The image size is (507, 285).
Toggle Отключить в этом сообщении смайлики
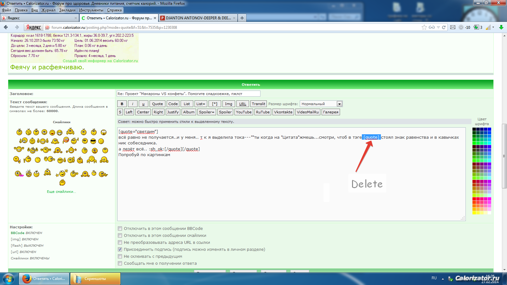point(120,236)
